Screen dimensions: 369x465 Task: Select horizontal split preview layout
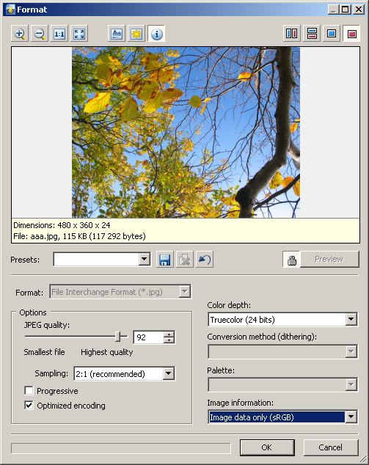(x=312, y=33)
